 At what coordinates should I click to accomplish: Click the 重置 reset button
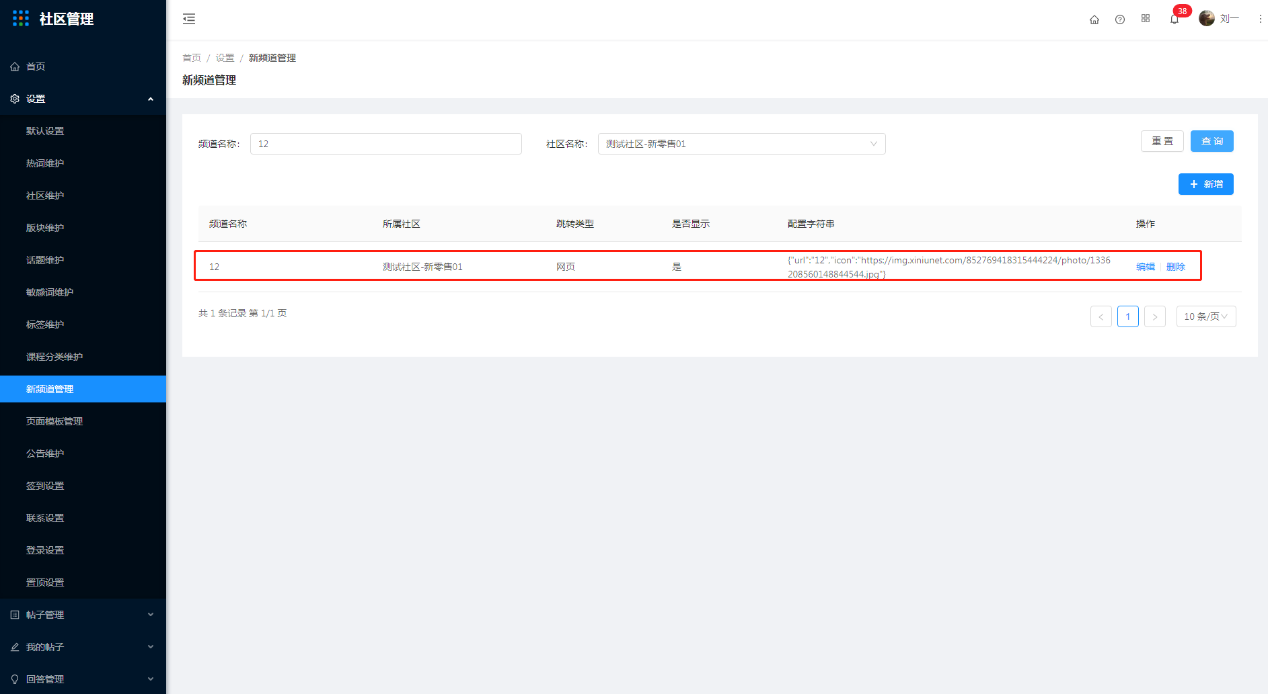[1162, 141]
